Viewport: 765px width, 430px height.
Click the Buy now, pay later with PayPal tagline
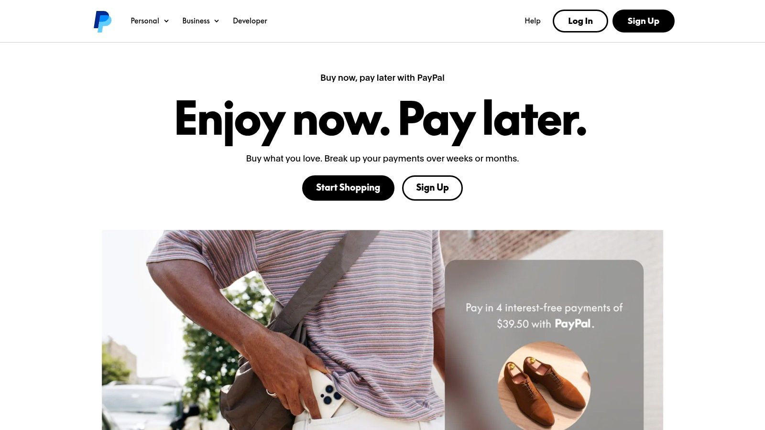382,78
